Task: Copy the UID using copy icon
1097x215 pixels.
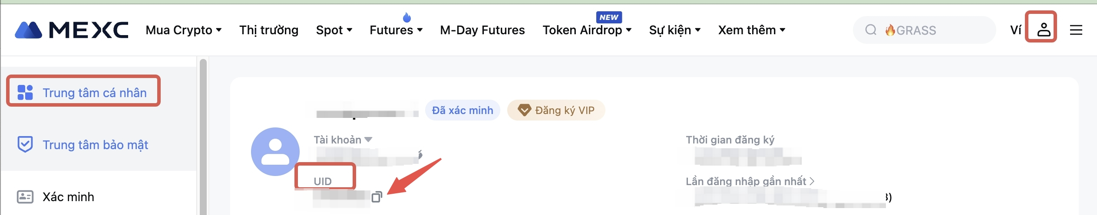Action: tap(377, 197)
